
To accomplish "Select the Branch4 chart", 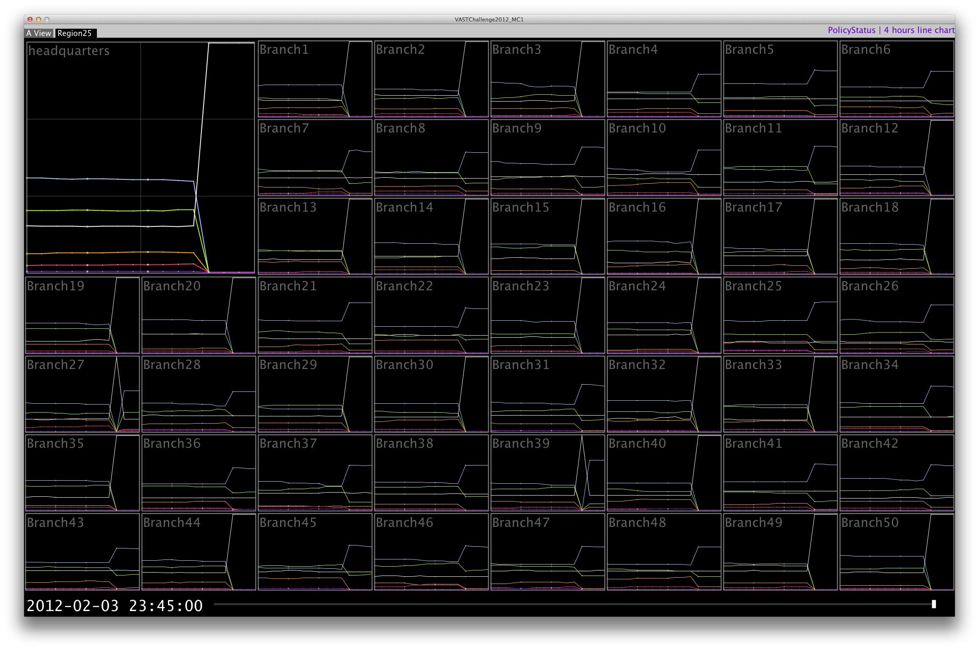I will (x=664, y=79).
